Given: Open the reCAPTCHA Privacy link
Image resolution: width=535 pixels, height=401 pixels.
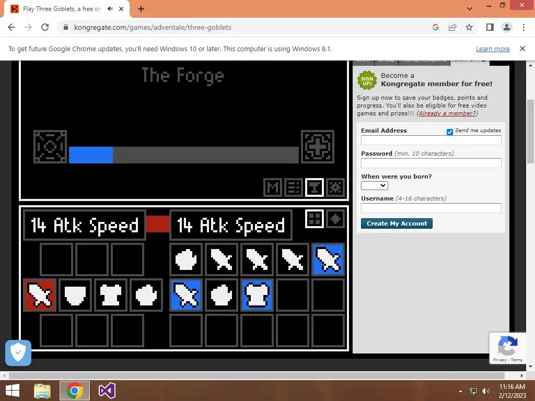Looking at the screenshot, I should [499, 360].
